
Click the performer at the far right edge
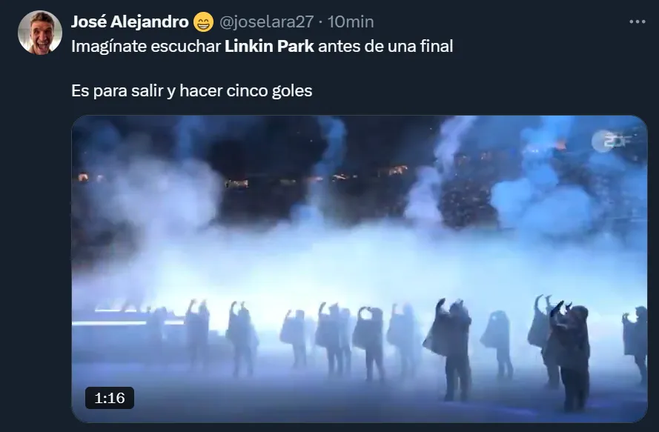point(635,342)
